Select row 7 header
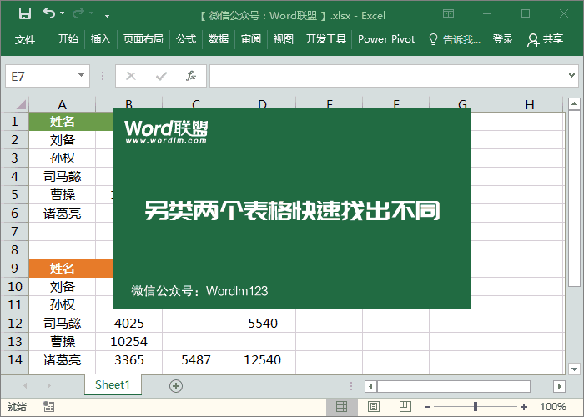Viewport: 584px width, 417px height. [14, 232]
